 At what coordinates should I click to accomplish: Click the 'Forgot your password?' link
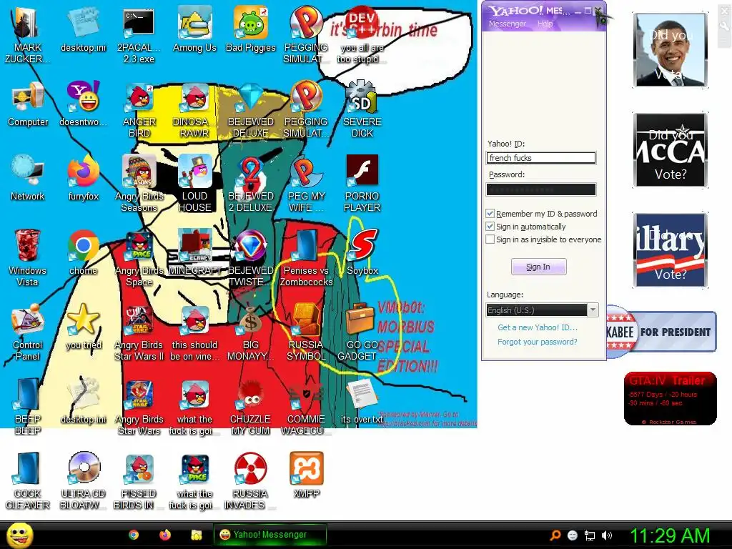pos(538,342)
